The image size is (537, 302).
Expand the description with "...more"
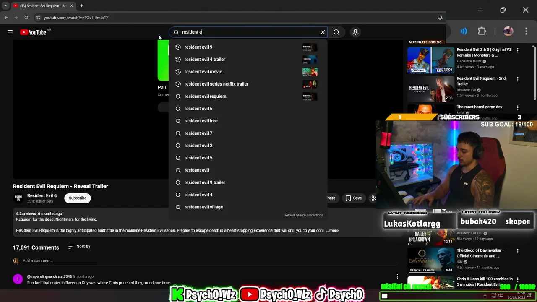pyautogui.click(x=332, y=230)
